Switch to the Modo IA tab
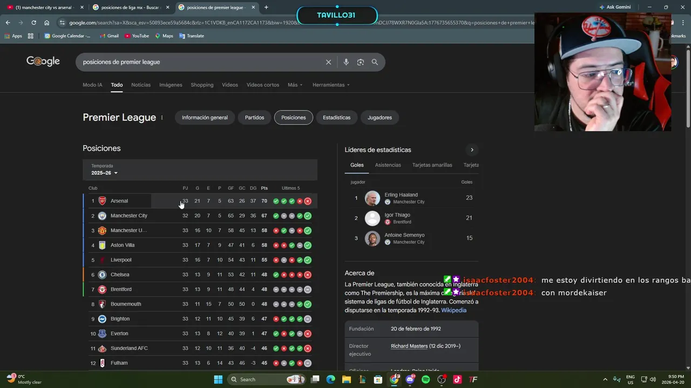The image size is (691, 388). [x=92, y=85]
